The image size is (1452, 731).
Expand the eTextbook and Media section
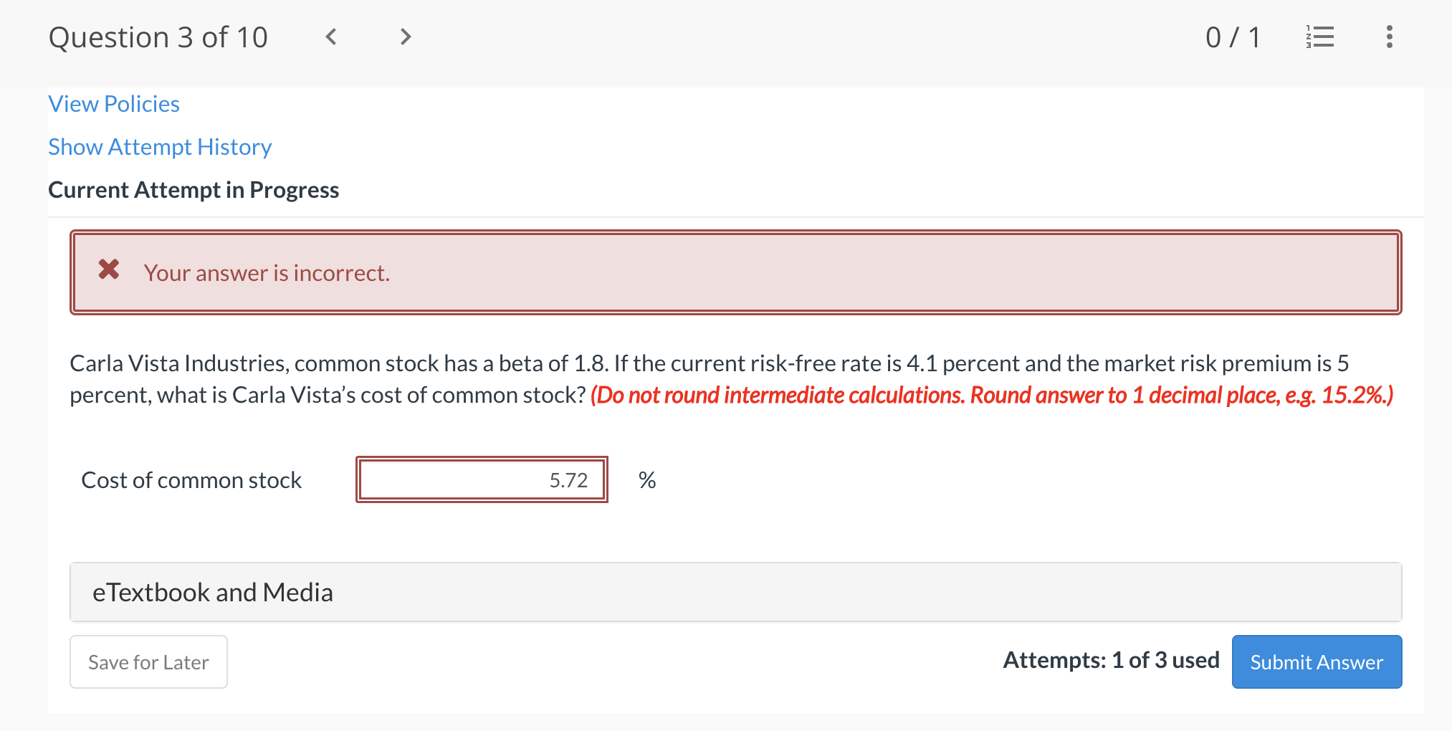212,592
